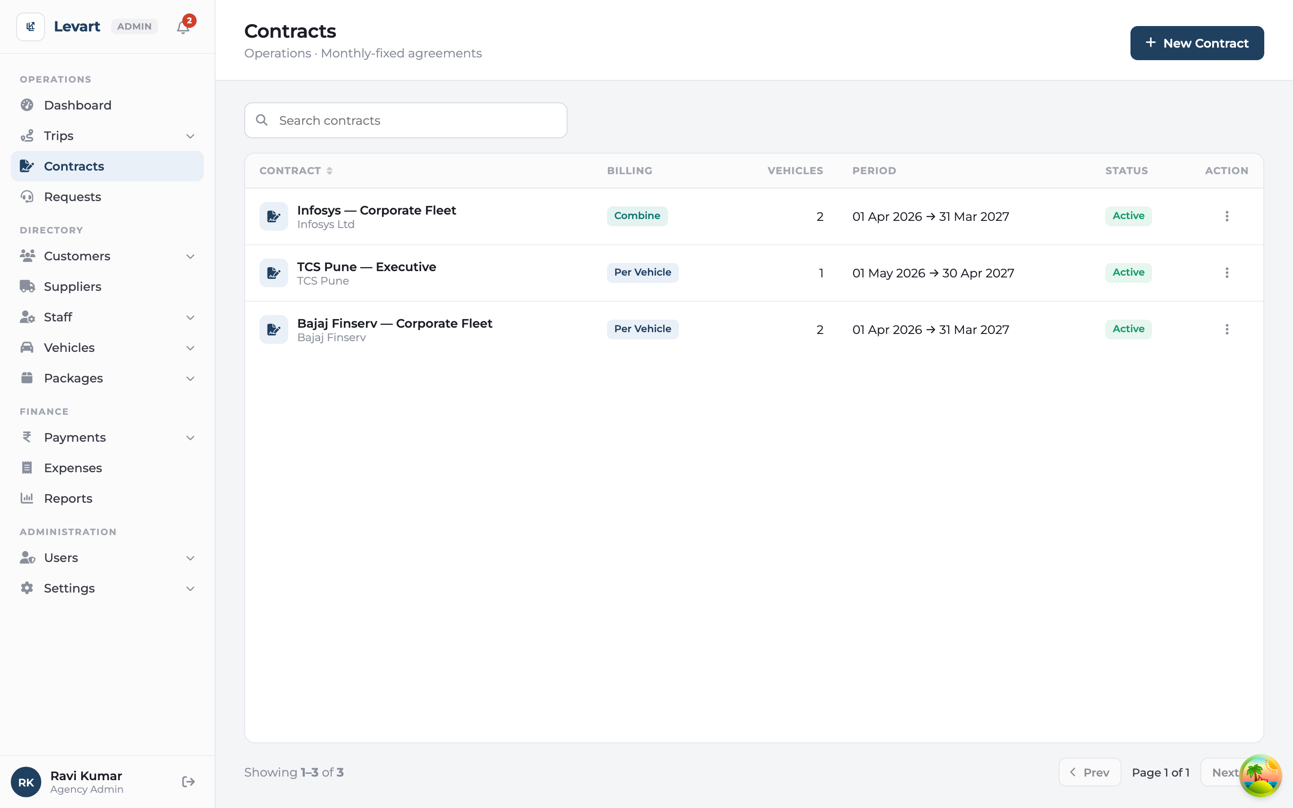Click the Dashboard gauge icon
The height and width of the screenshot is (808, 1293).
click(27, 105)
